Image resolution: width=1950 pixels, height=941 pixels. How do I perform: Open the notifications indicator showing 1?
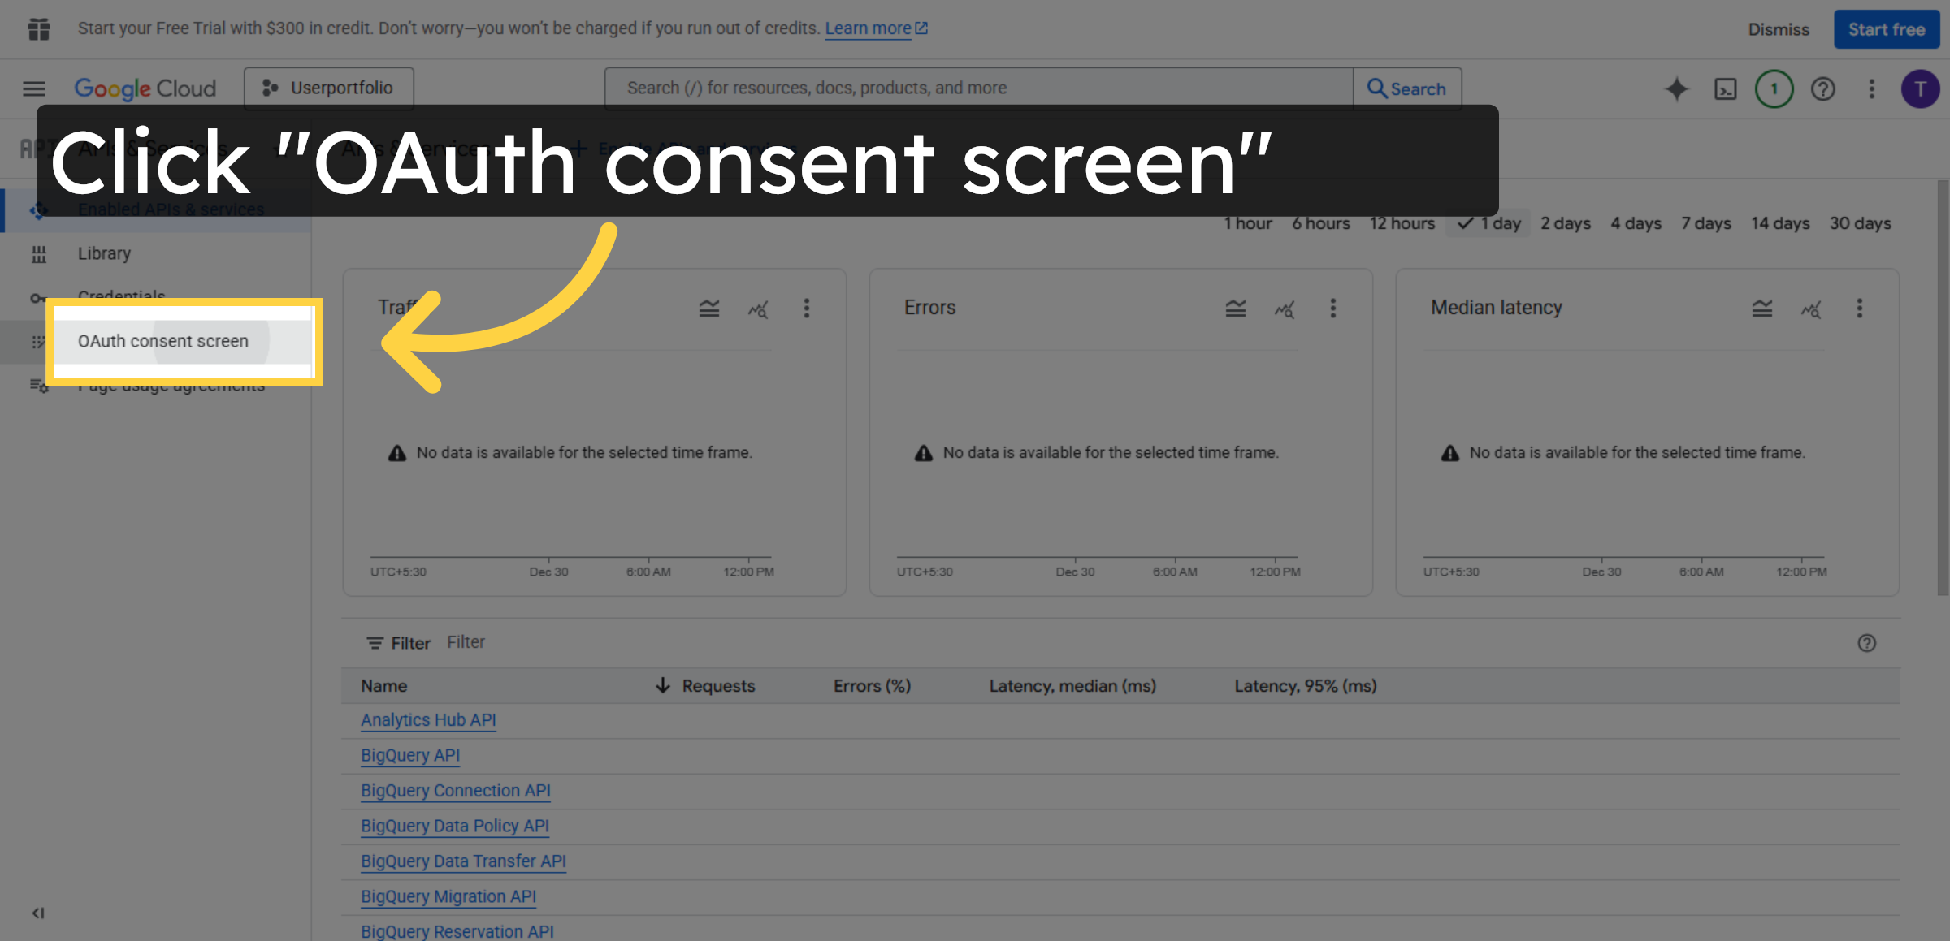pos(1774,88)
